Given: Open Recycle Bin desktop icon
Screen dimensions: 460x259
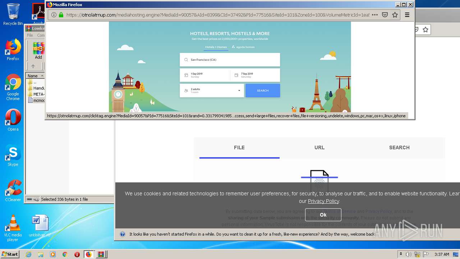Looking at the screenshot, I should (13, 14).
